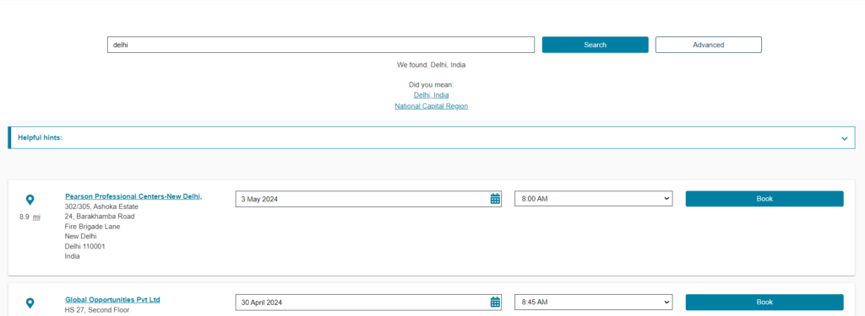Open calendar icon beside 3 May 2024
Image resolution: width=865 pixels, height=316 pixels.
point(495,199)
